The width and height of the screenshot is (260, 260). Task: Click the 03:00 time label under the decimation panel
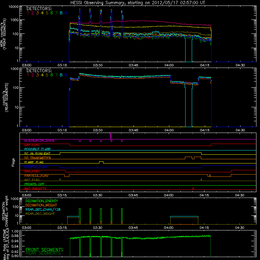coord(27,228)
